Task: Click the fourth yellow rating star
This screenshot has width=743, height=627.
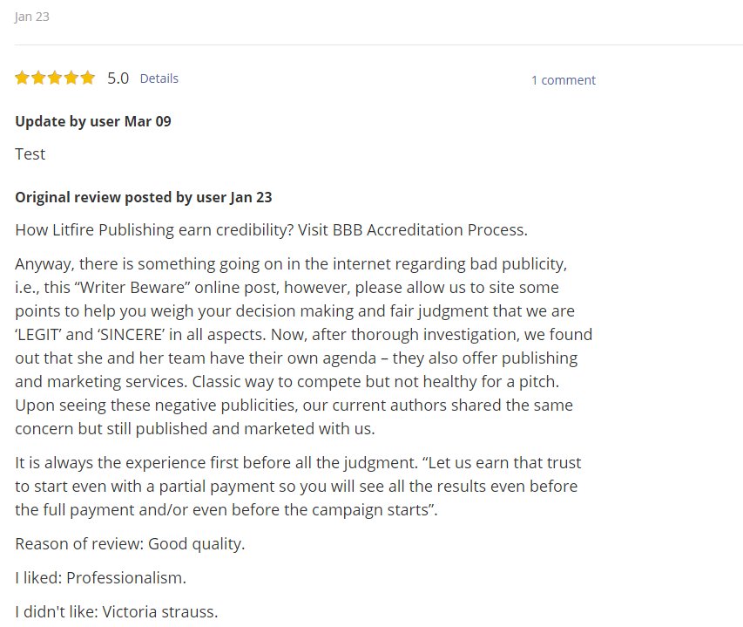Action: 71,78
